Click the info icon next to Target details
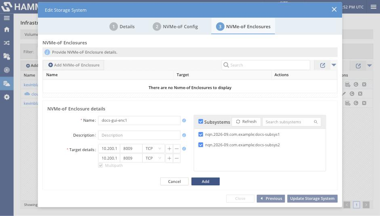 [184, 149]
